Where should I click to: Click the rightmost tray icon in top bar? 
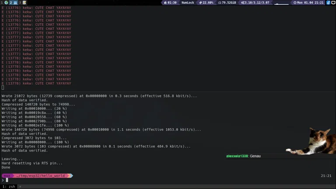(x=333, y=3)
